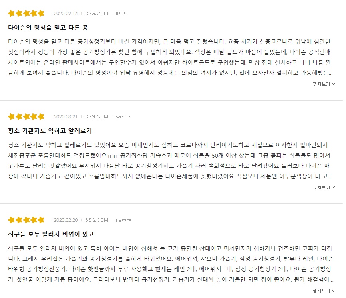This screenshot has height=298, width=346.
Task: Expand the 2020.03.21 review using 펼쳐보기
Action: pyautogui.click(x=322, y=188)
